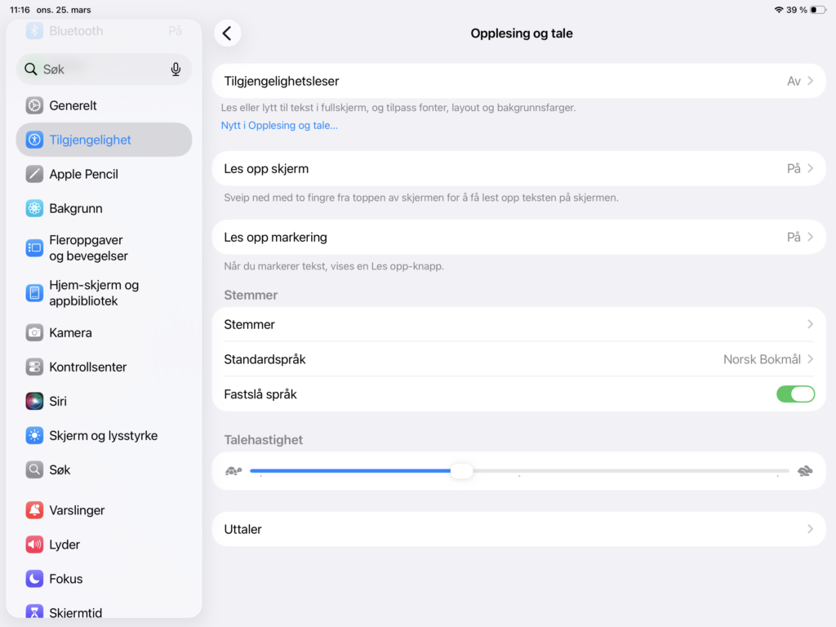Screen dimensions: 836x627
Task: Tap the magnifier icon in the search field
Action: [31, 69]
